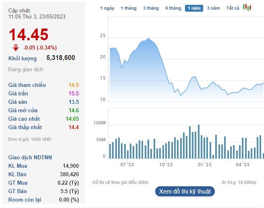This screenshot has height=208, width=264.
Task: Show the '3 tháng' chart period
Action: click(150, 8)
